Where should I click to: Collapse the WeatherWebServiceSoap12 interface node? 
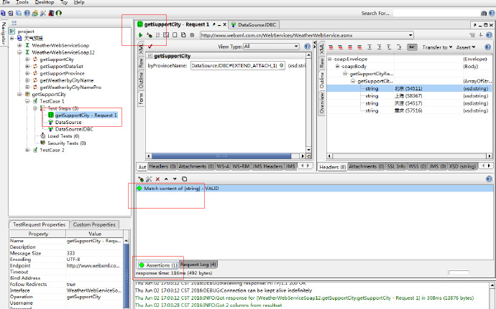pos(19,52)
